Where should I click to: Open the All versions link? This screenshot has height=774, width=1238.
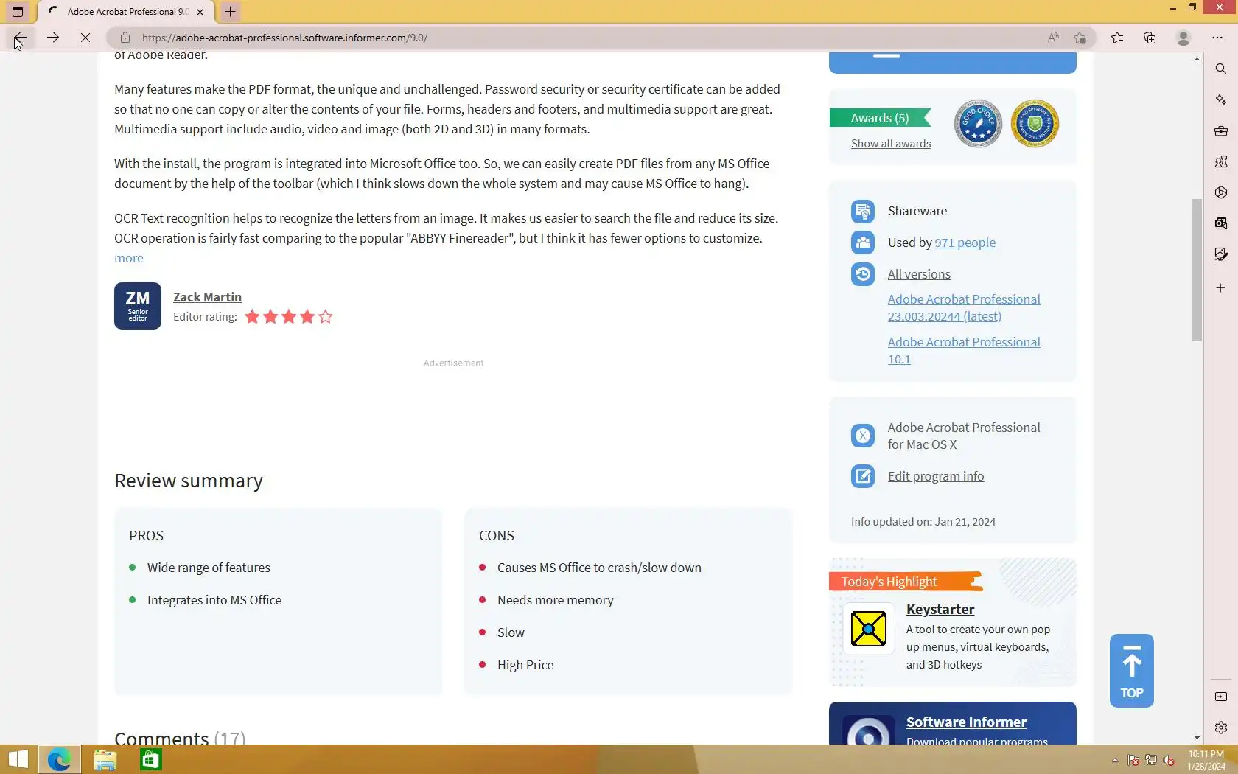coord(919,274)
